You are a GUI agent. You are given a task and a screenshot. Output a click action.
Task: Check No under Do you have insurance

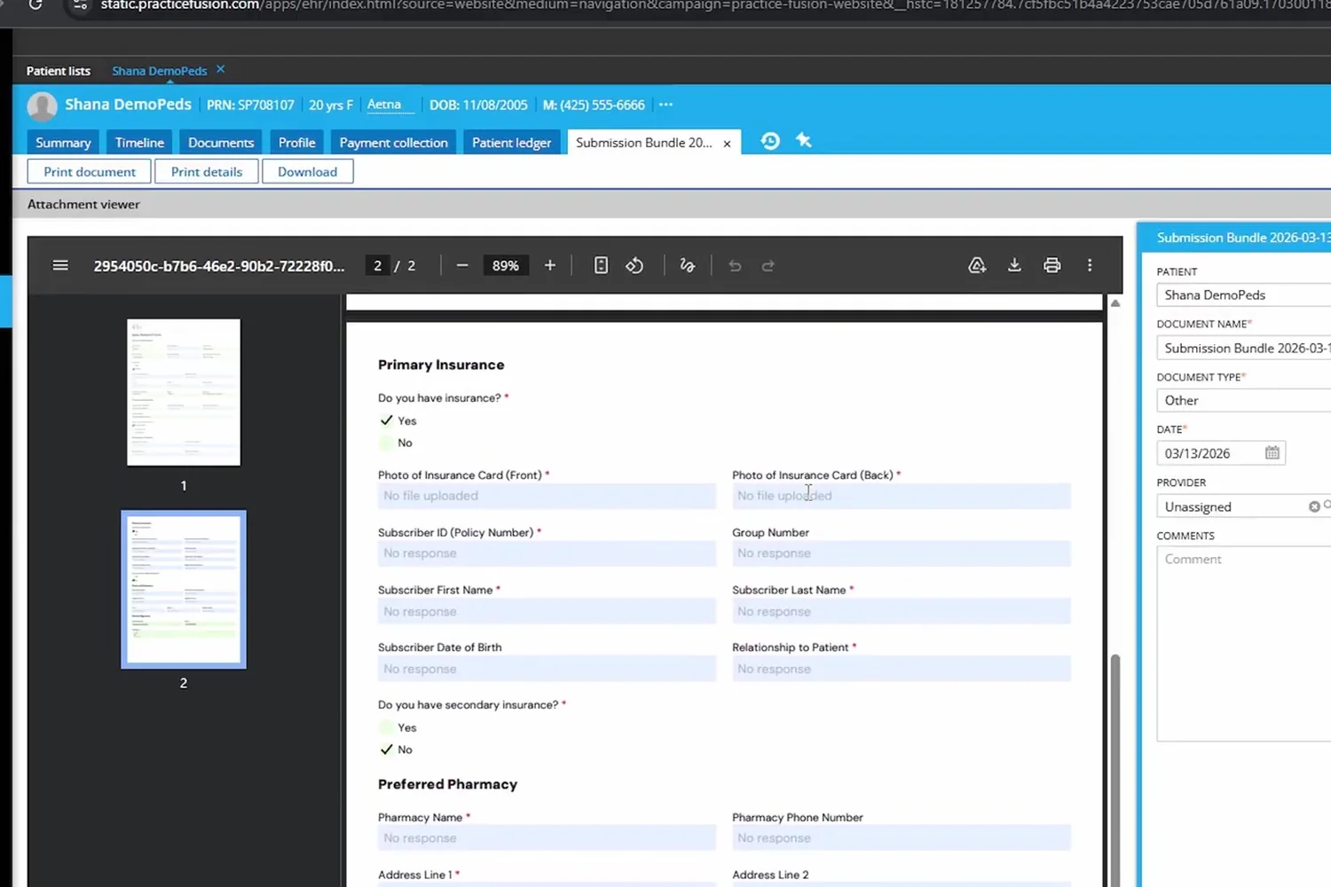(387, 443)
